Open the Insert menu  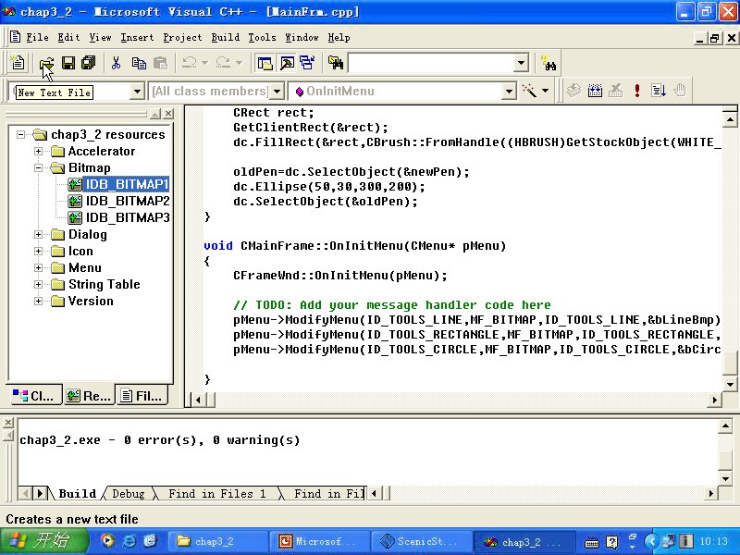(x=137, y=38)
